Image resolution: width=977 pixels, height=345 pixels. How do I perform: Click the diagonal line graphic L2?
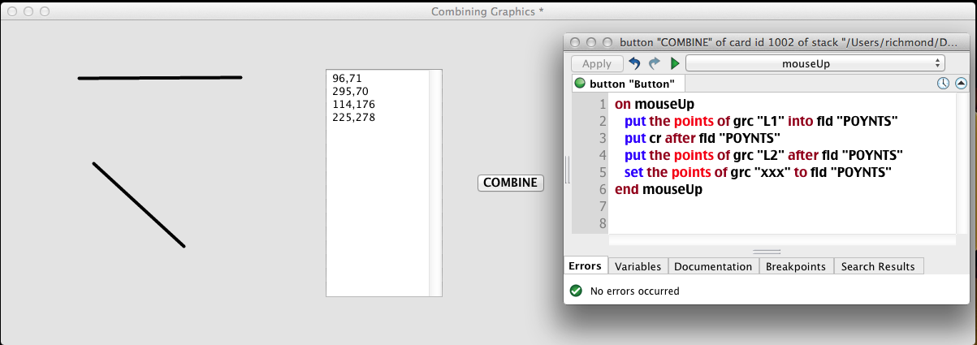139,205
